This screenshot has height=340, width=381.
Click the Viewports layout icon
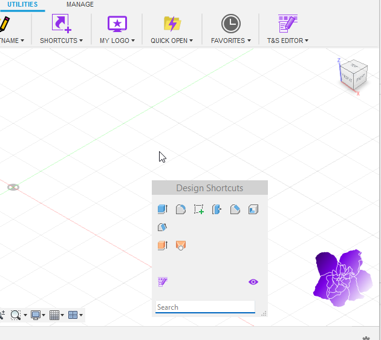pyautogui.click(x=73, y=315)
